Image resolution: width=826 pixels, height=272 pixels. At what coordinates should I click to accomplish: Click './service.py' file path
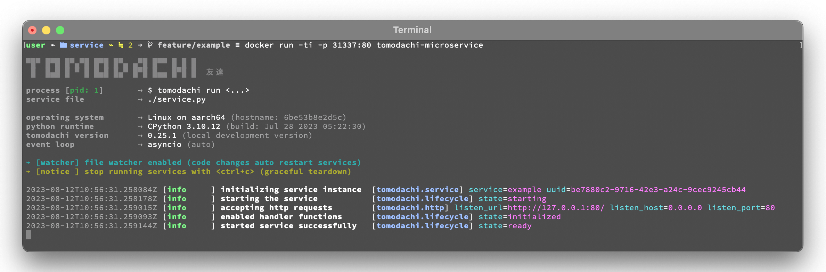click(177, 99)
